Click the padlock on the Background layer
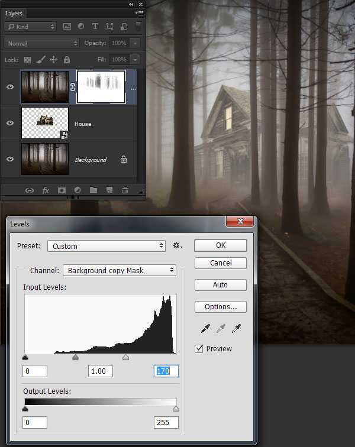Screen dimensions: 355x447 pyautogui.click(x=124, y=159)
